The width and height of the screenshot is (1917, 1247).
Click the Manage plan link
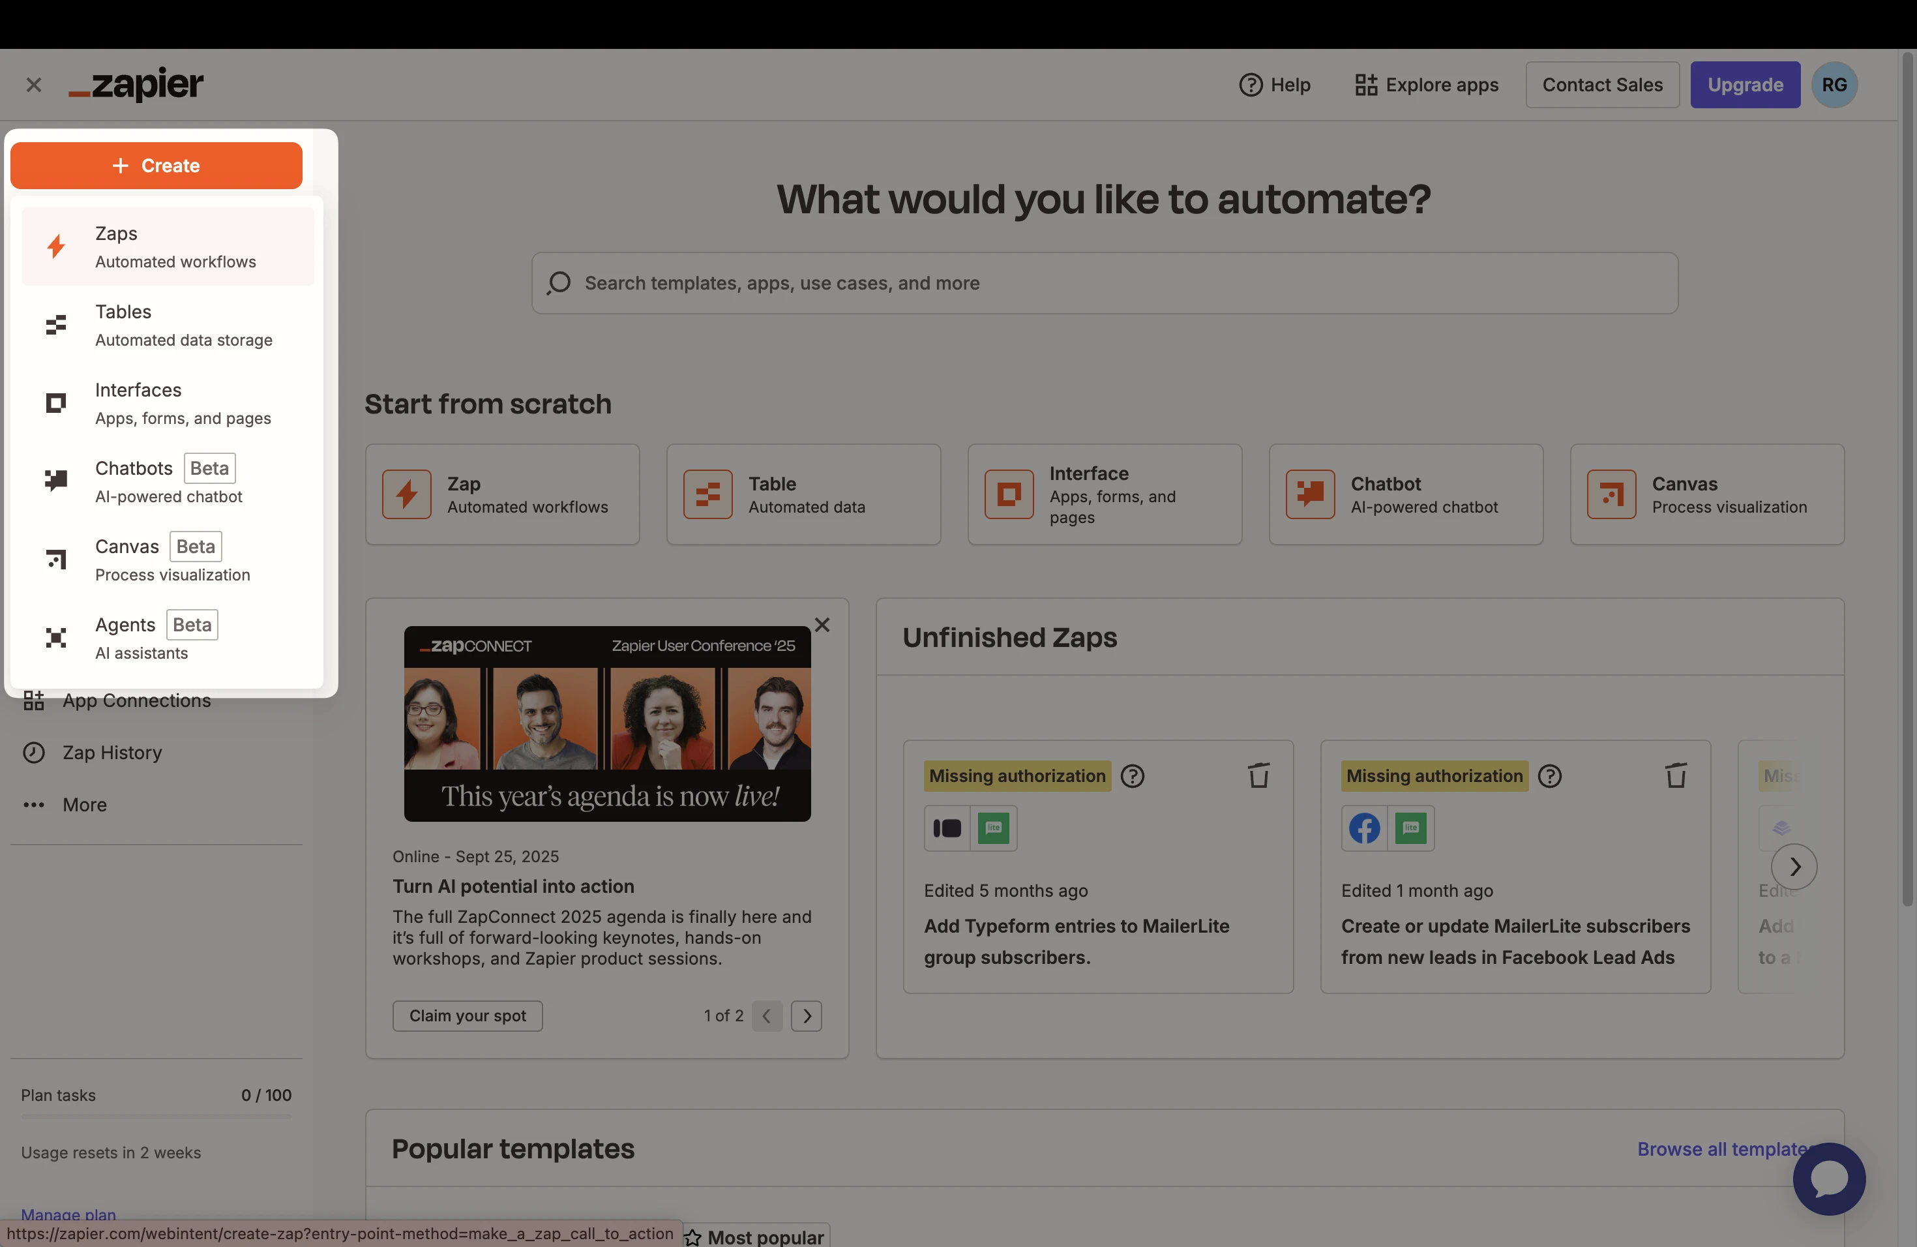click(68, 1214)
